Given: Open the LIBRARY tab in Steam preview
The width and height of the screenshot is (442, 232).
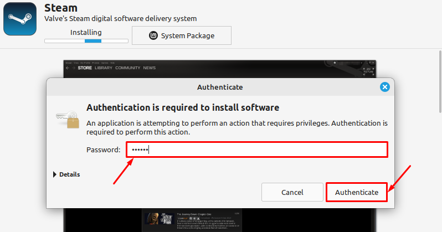Looking at the screenshot, I should coord(104,68).
